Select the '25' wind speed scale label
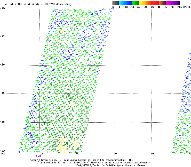The width and height of the screenshot is (191, 167). pos(146,7)
